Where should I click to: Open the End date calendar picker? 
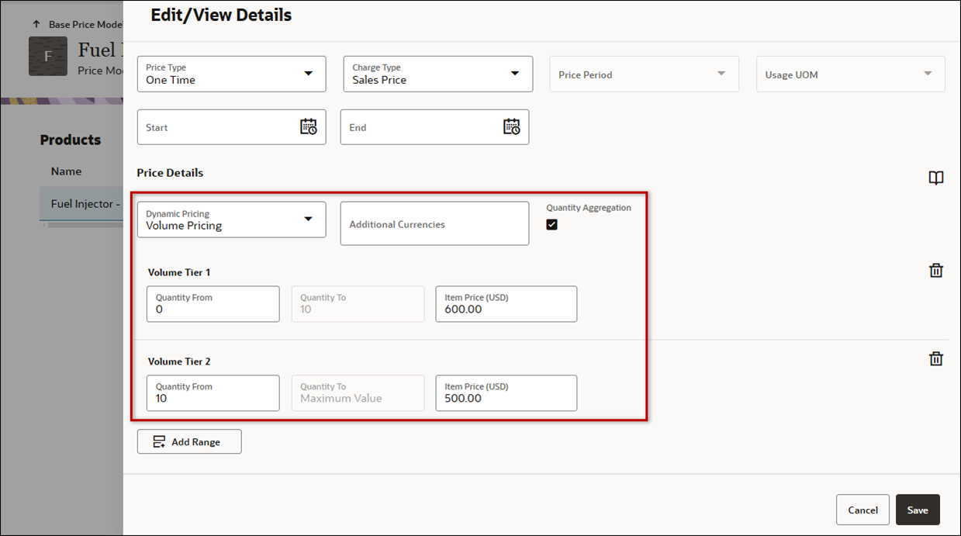click(512, 126)
